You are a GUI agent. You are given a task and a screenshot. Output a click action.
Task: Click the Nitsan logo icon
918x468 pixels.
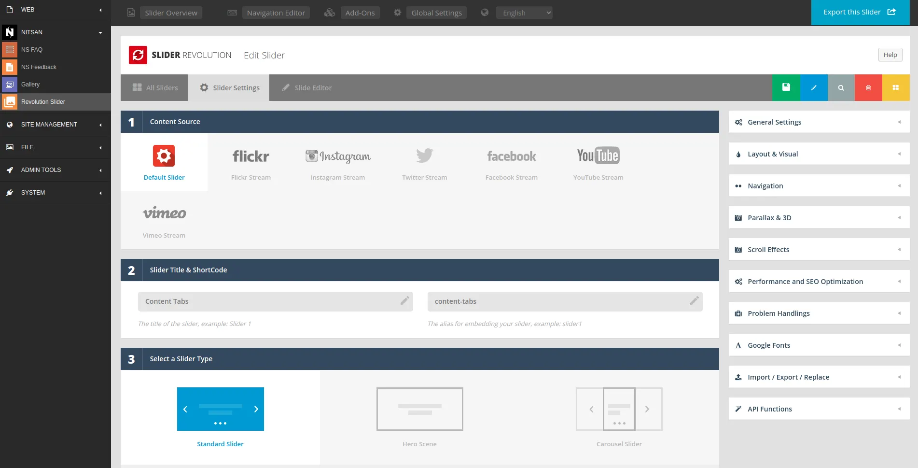coord(10,32)
